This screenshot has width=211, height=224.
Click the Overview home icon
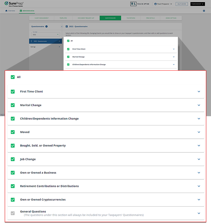click(x=6, y=11)
